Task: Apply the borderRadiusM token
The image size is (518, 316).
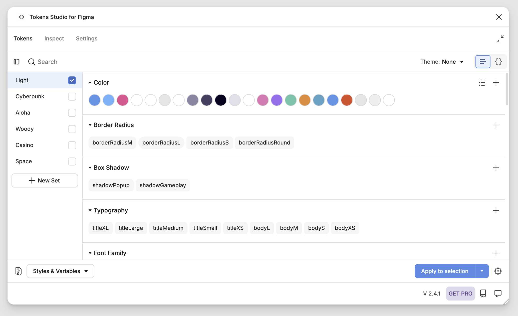Action: coord(112,143)
